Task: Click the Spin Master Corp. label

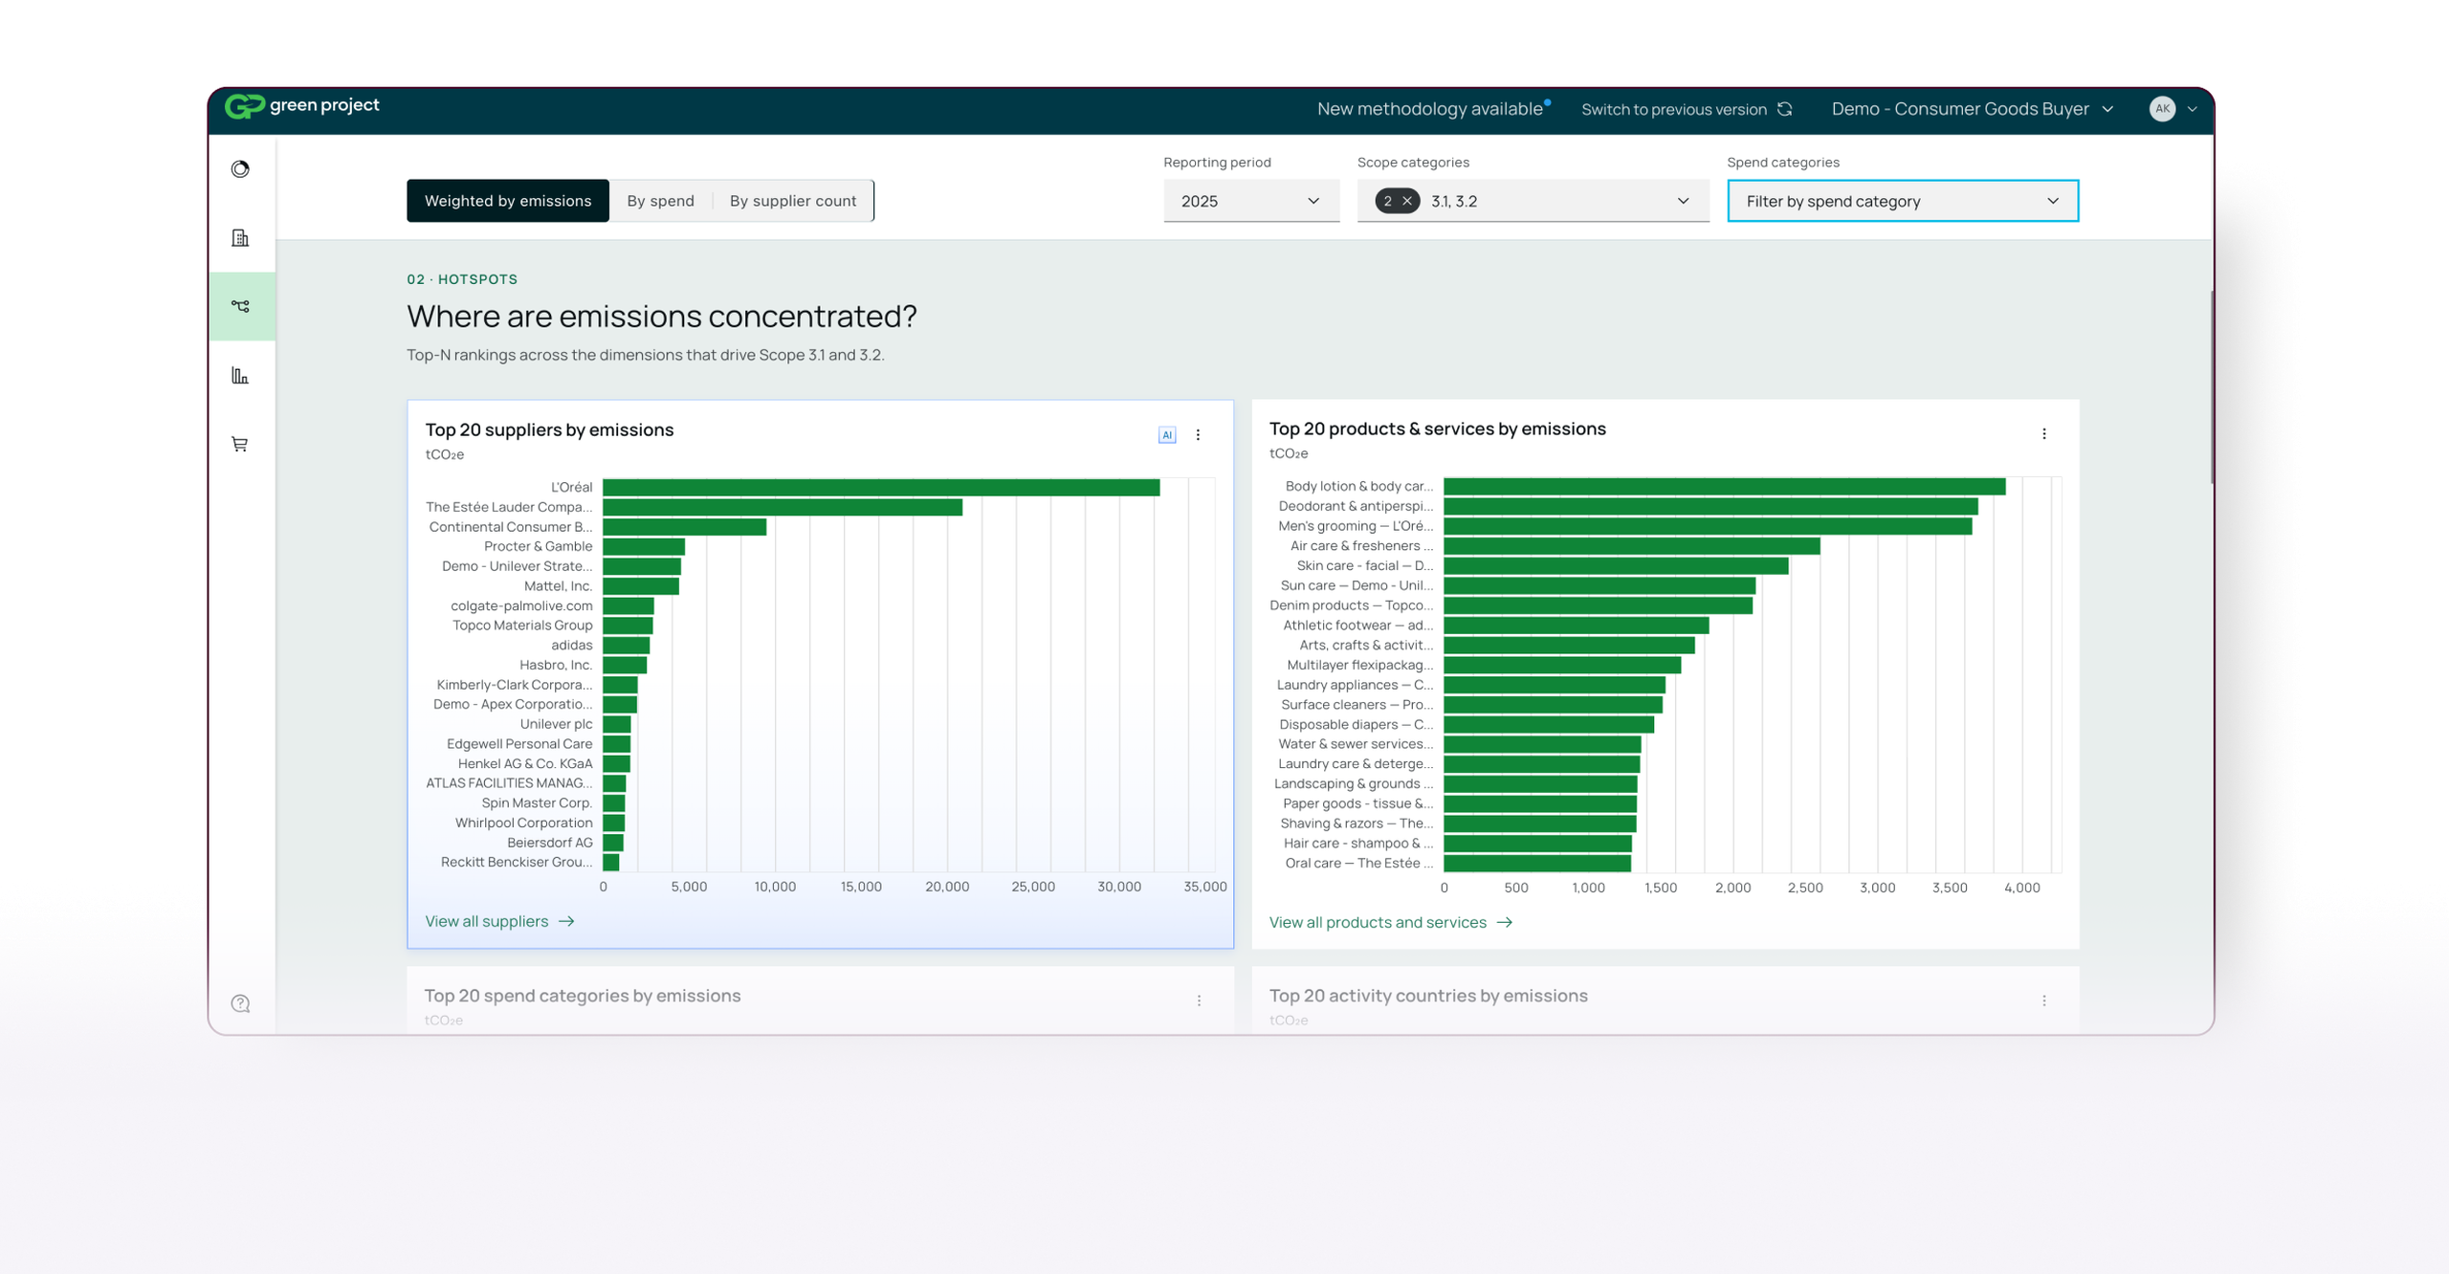Action: (537, 803)
